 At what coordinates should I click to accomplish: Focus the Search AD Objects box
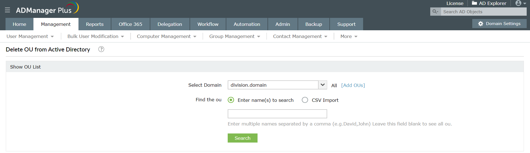tap(484, 12)
